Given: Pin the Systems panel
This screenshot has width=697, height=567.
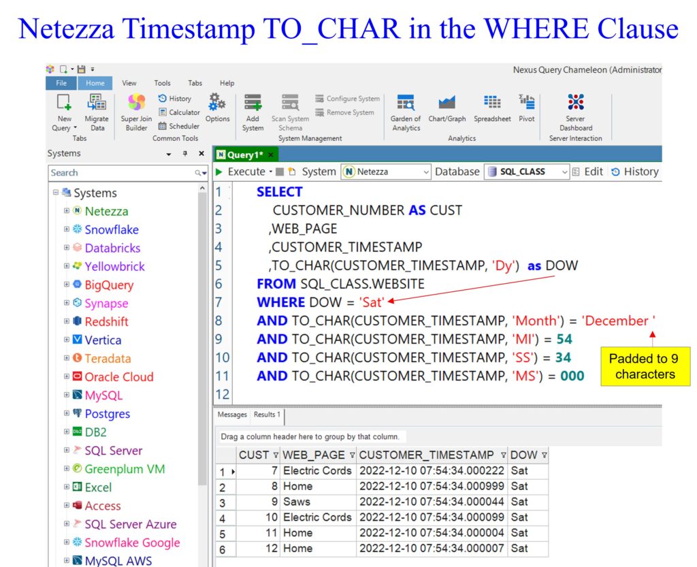Looking at the screenshot, I should tap(184, 154).
